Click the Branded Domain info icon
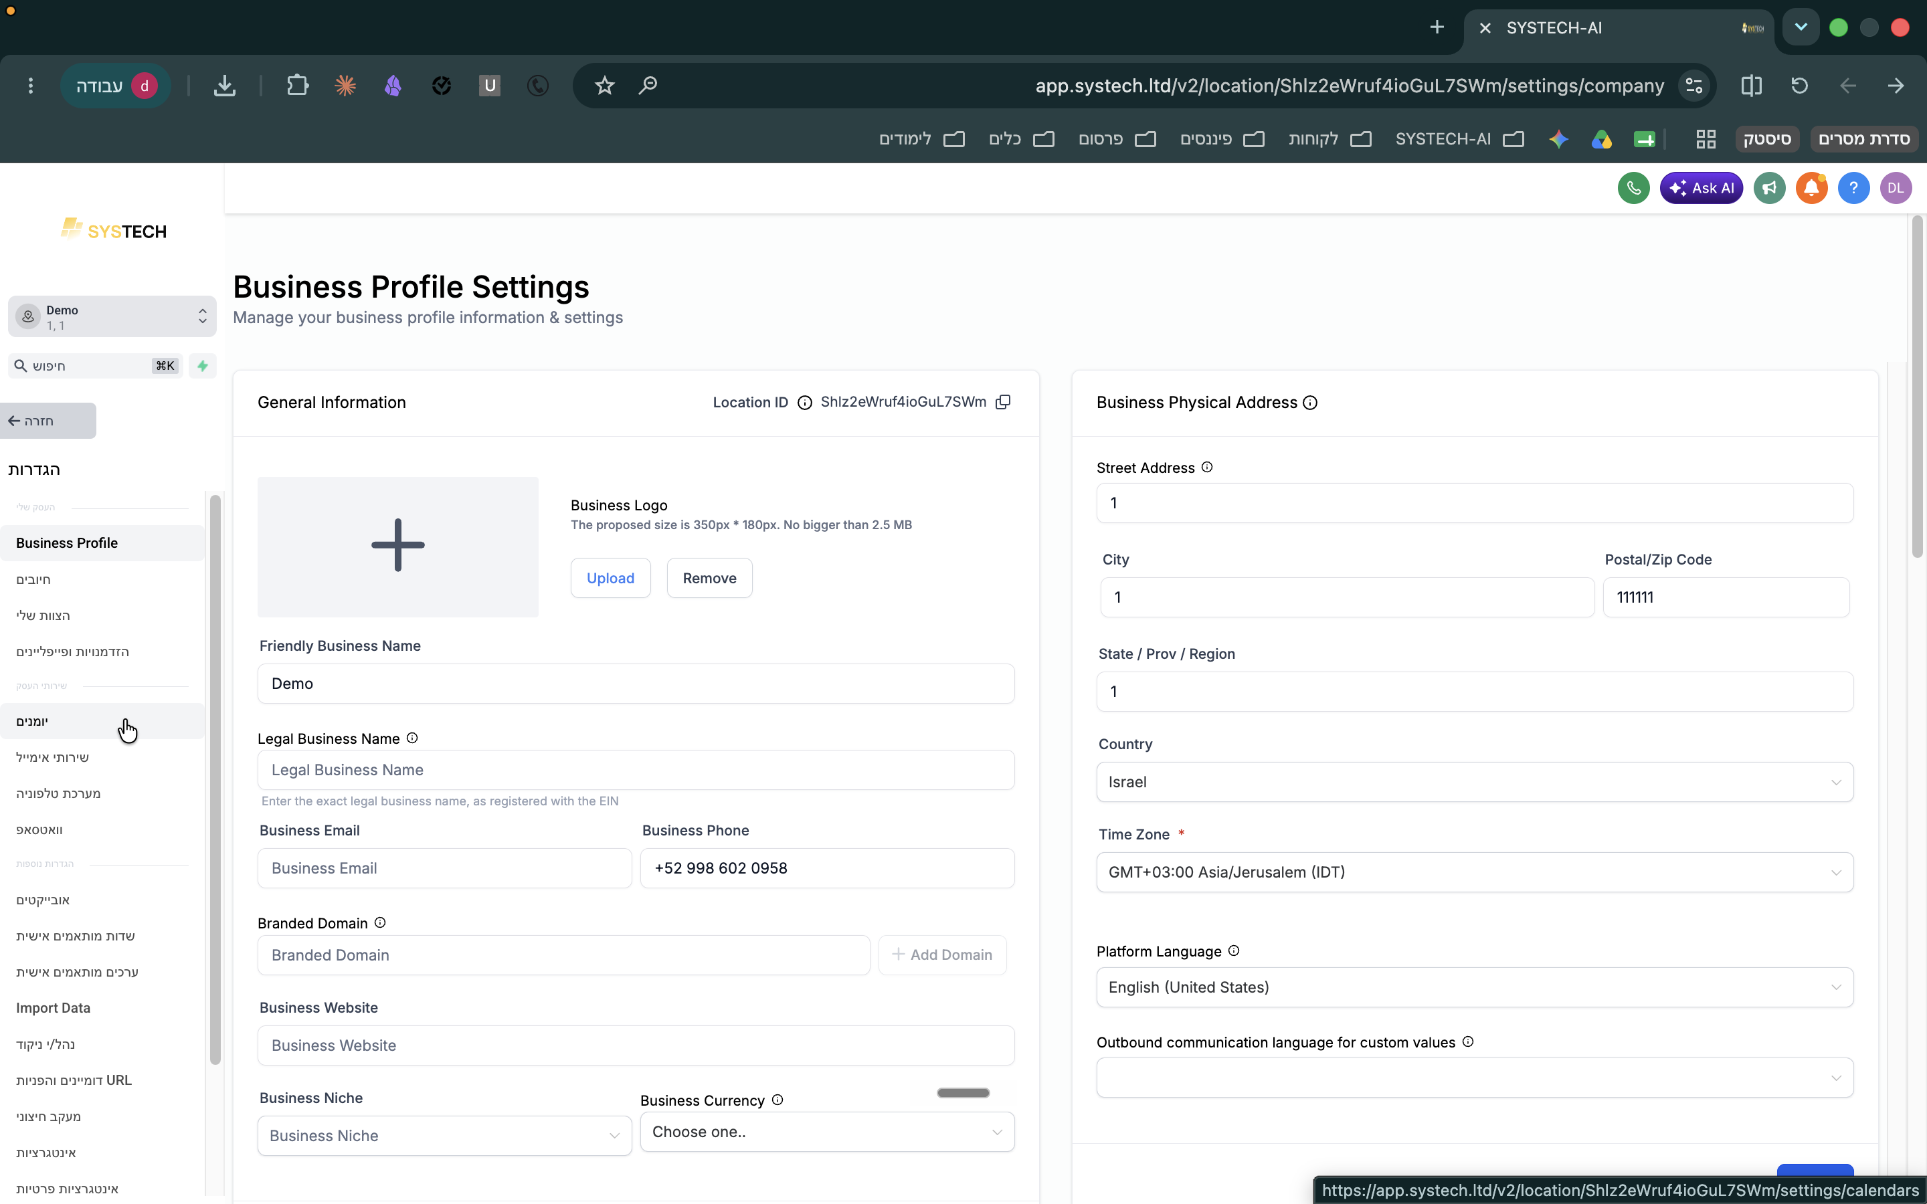This screenshot has height=1204, width=1927. (x=380, y=923)
